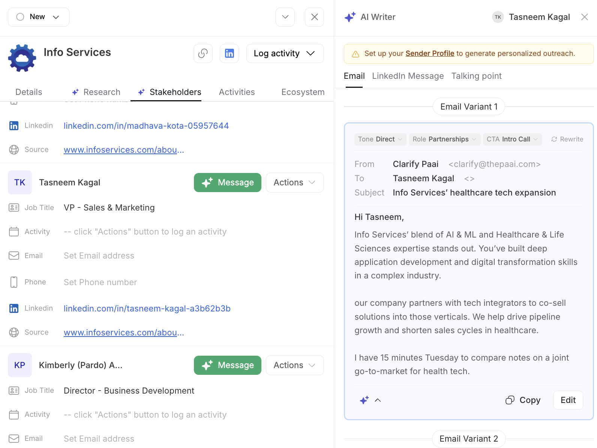Open the Source link for Tasneem Kagal

point(124,332)
